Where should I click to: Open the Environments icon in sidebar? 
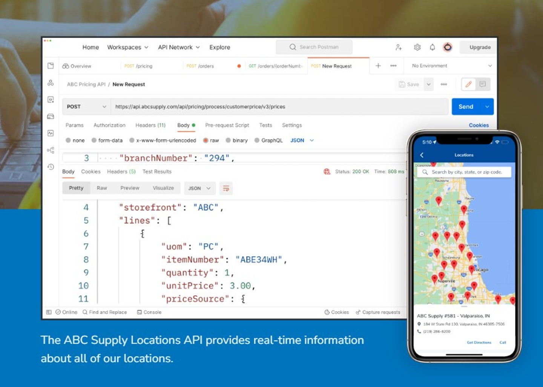tap(51, 100)
